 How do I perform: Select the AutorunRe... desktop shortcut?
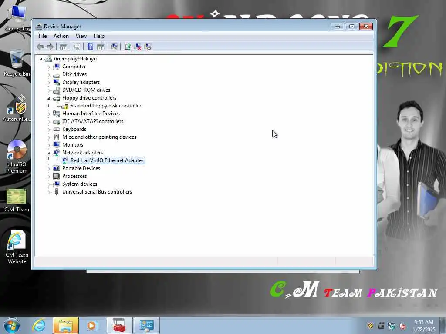click(x=17, y=108)
